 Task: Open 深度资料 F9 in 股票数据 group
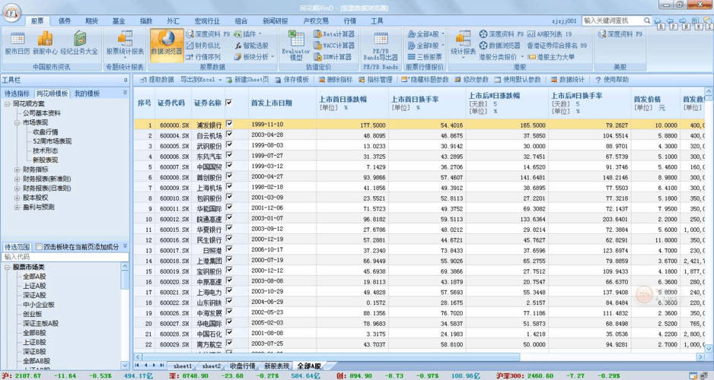207,34
